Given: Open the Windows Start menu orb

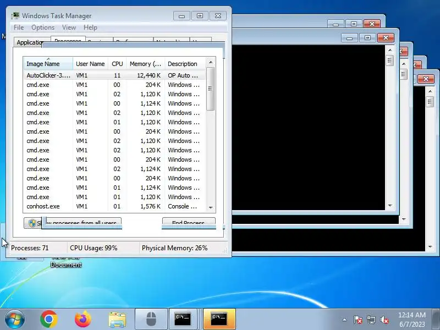Looking at the screenshot, I should (15, 320).
